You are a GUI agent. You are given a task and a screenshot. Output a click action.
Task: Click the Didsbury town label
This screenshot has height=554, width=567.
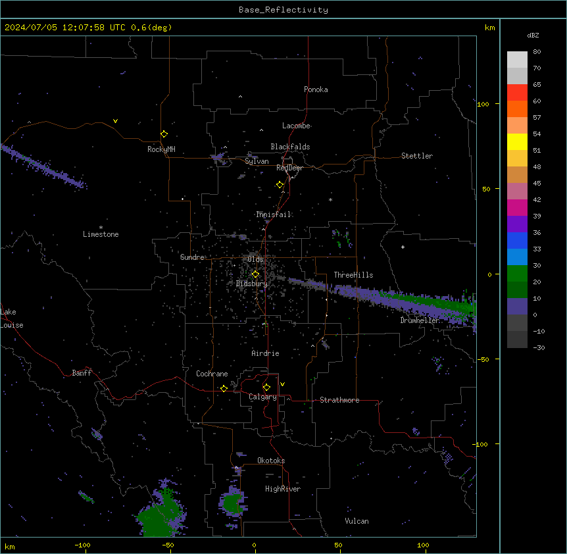click(251, 284)
